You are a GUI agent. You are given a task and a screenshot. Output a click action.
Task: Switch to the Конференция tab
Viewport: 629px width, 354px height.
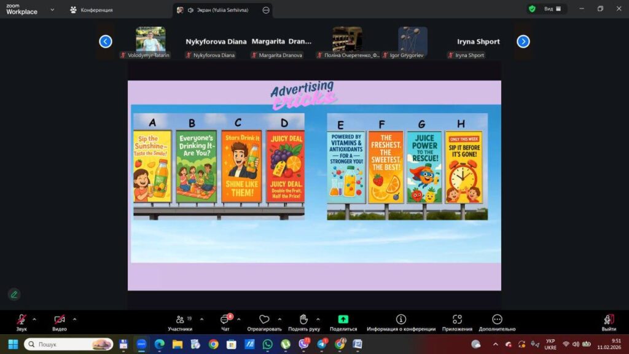point(91,10)
